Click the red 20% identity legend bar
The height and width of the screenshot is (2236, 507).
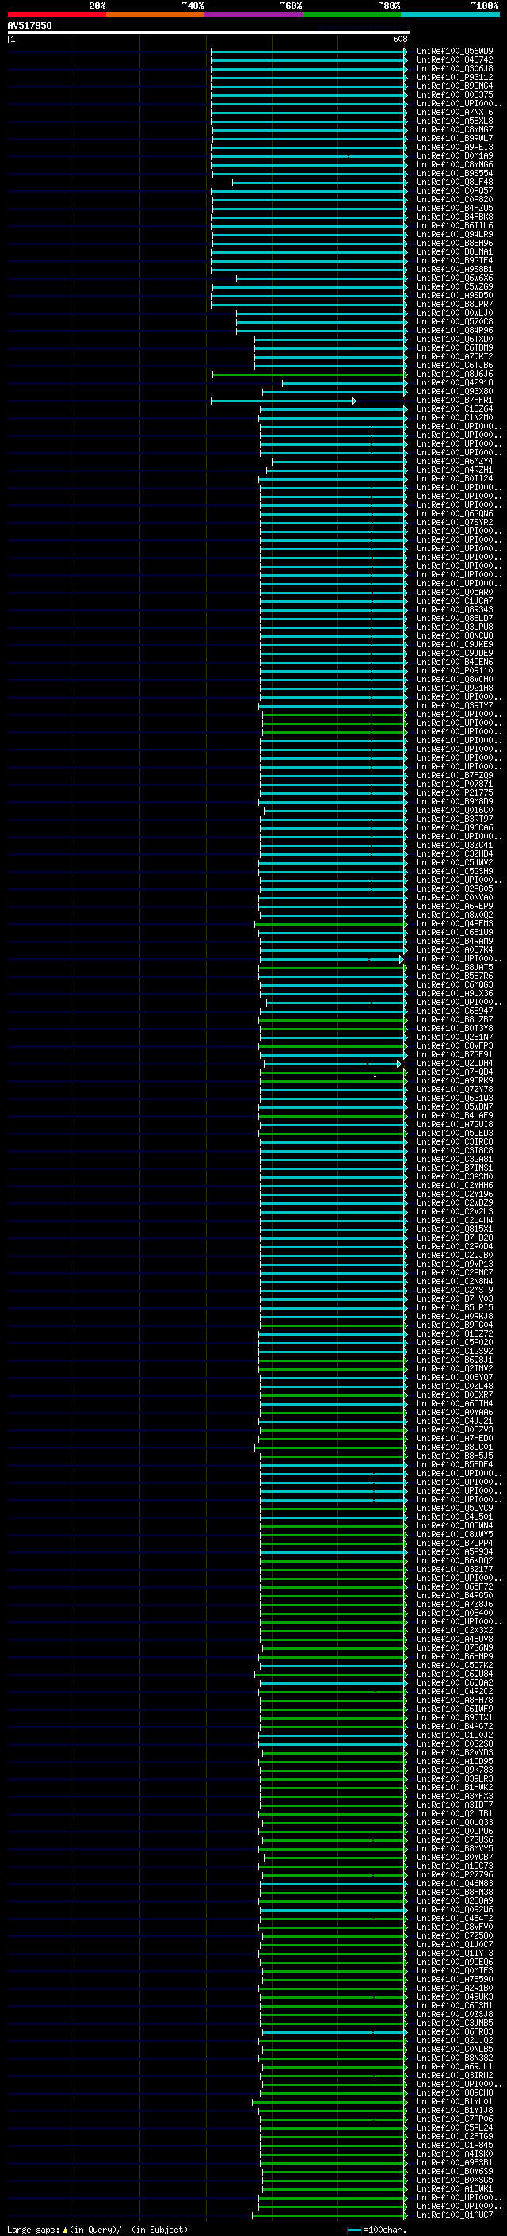[x=56, y=14]
